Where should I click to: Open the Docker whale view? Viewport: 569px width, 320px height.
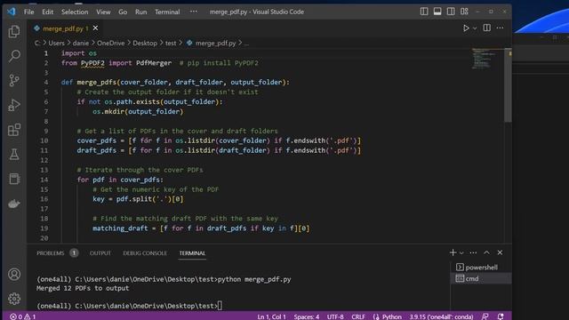coord(14,204)
